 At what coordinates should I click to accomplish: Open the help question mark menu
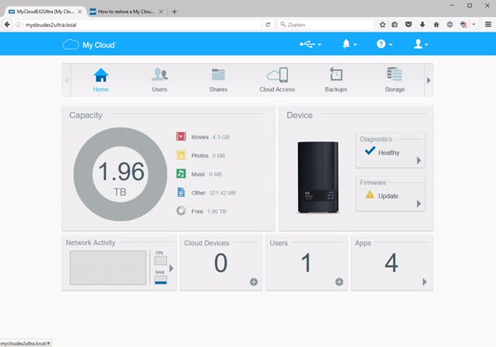click(x=384, y=44)
